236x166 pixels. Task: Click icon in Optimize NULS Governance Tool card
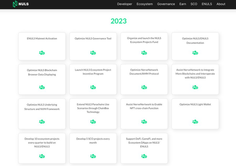click(93, 53)
